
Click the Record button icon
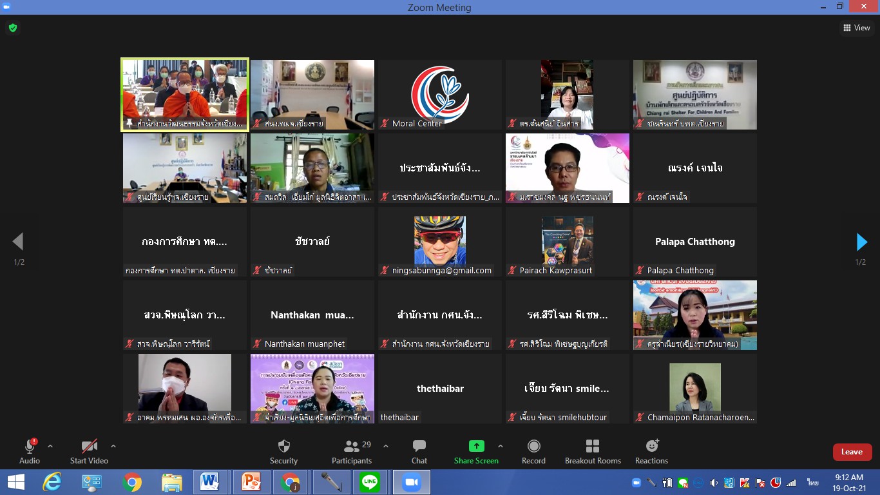(533, 446)
